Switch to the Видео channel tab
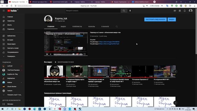The height and width of the screenshot is (111, 197). (63, 27)
